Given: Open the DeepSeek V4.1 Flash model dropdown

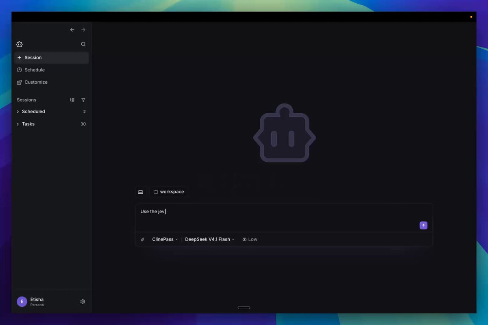Looking at the screenshot, I should 210,239.
